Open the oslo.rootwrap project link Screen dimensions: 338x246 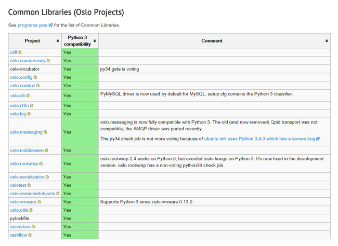[x=24, y=164]
